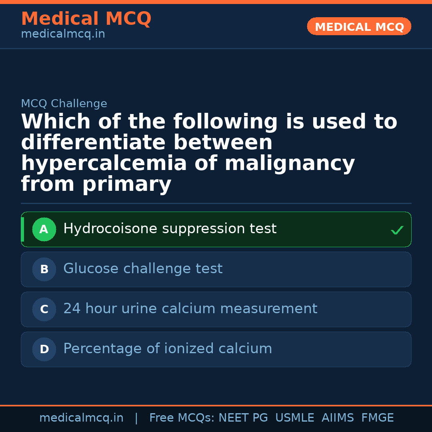Image resolution: width=432 pixels, height=432 pixels.
Task: Open the medicalmcq.in link in the footer
Action: [81, 418]
